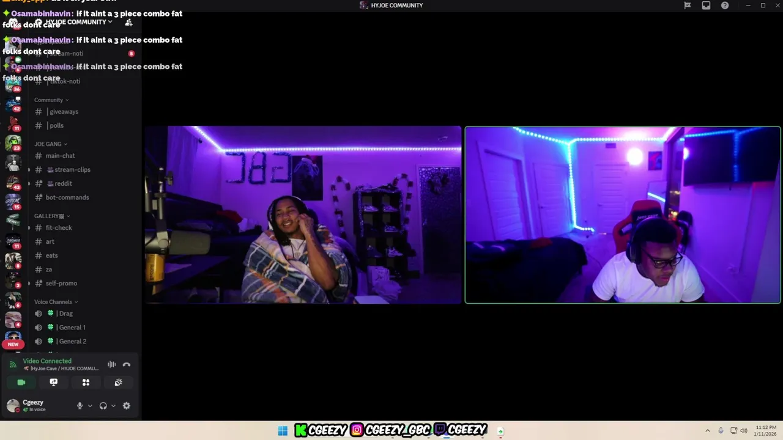Open noise suppression waveform options
Screen dimensions: 783x440
click(112, 364)
